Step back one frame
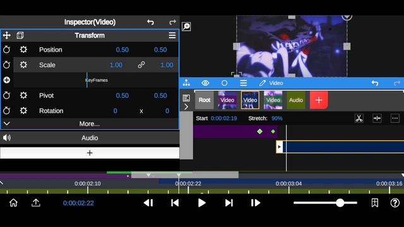Screen dimensions: 404x227 [x=148, y=203]
